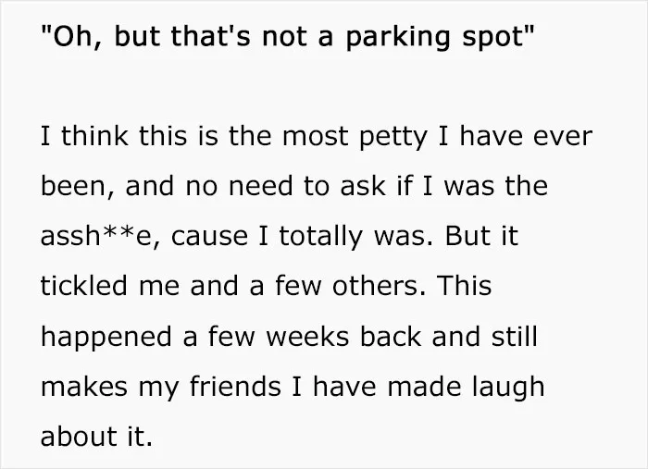Click the word "parking" in the heading

pos(397,38)
